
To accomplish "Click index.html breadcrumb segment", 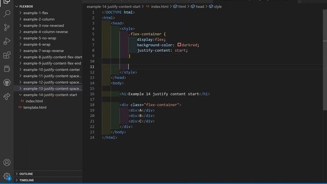I will tap(159, 7).
